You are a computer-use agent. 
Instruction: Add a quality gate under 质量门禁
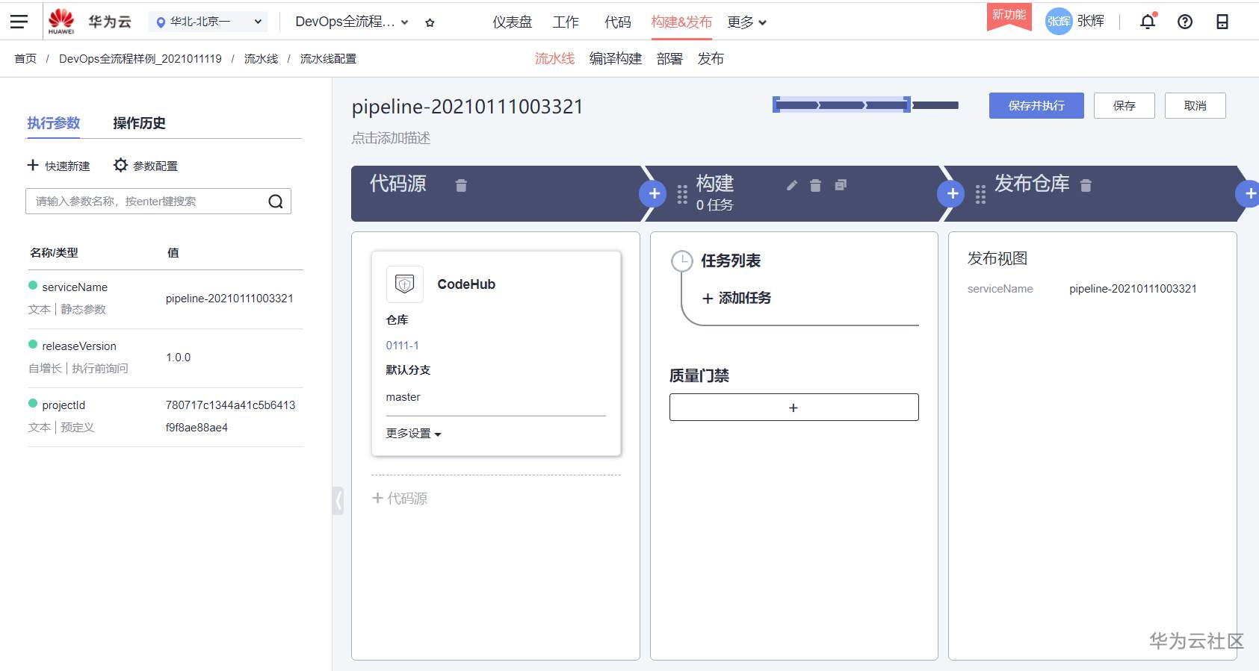794,408
